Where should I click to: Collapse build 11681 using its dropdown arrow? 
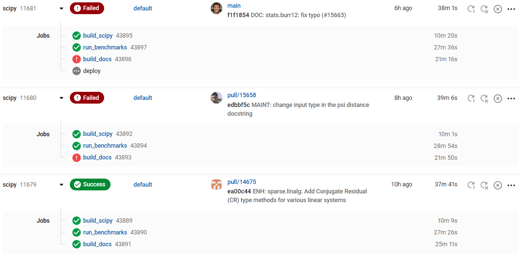click(61, 8)
